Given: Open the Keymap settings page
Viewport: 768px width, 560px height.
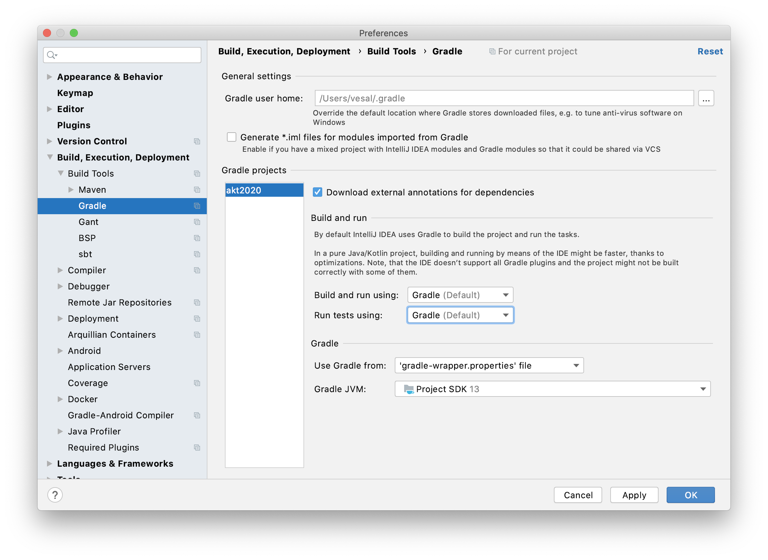Looking at the screenshot, I should tap(75, 93).
